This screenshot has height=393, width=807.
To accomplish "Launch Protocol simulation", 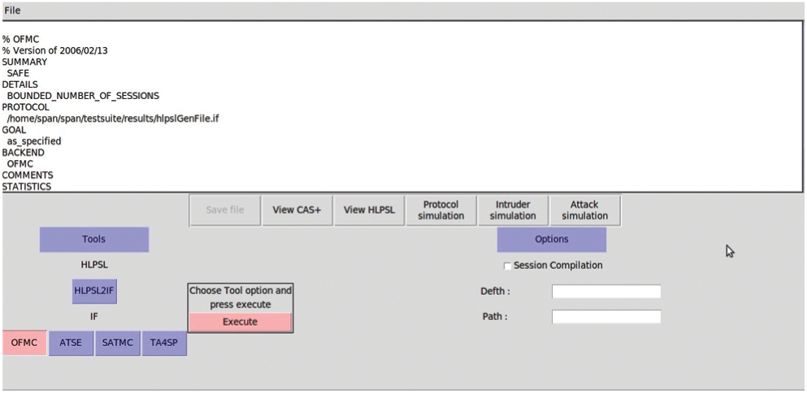I will pyautogui.click(x=440, y=210).
